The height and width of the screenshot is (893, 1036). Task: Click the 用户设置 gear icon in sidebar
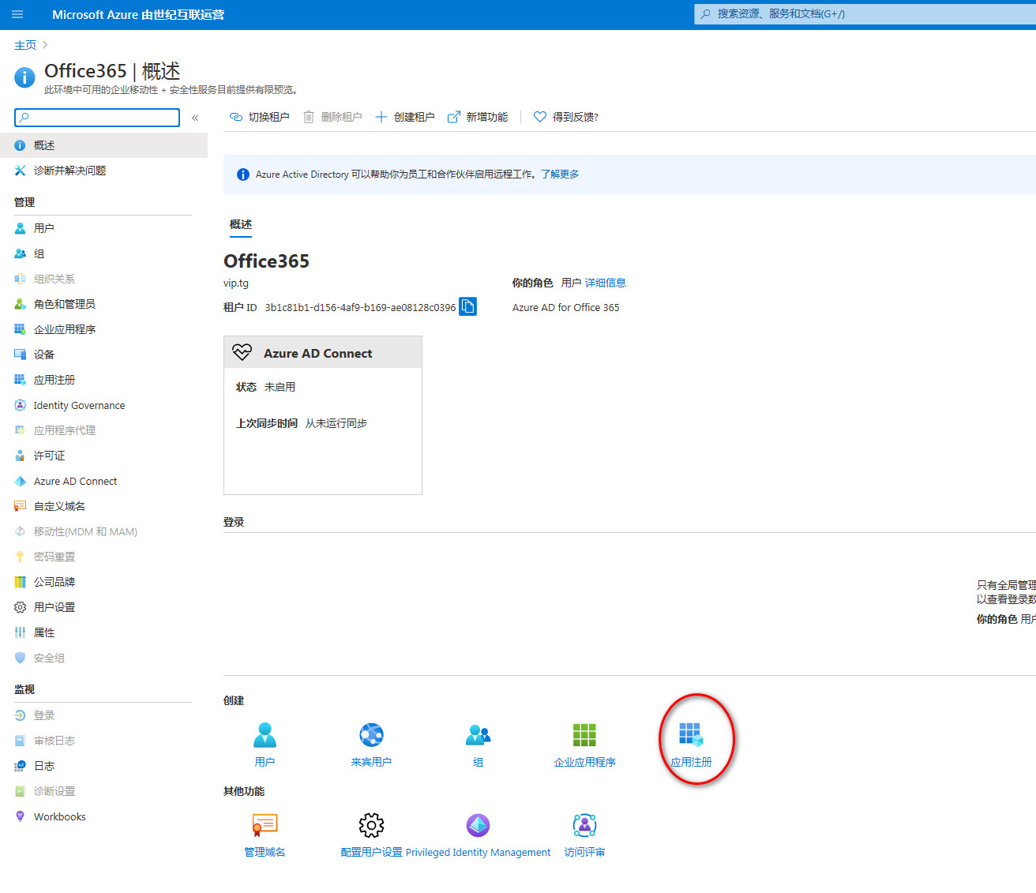(x=21, y=607)
